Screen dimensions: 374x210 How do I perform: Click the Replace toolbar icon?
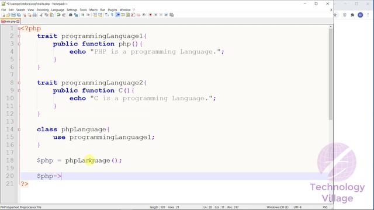coord(76,15)
